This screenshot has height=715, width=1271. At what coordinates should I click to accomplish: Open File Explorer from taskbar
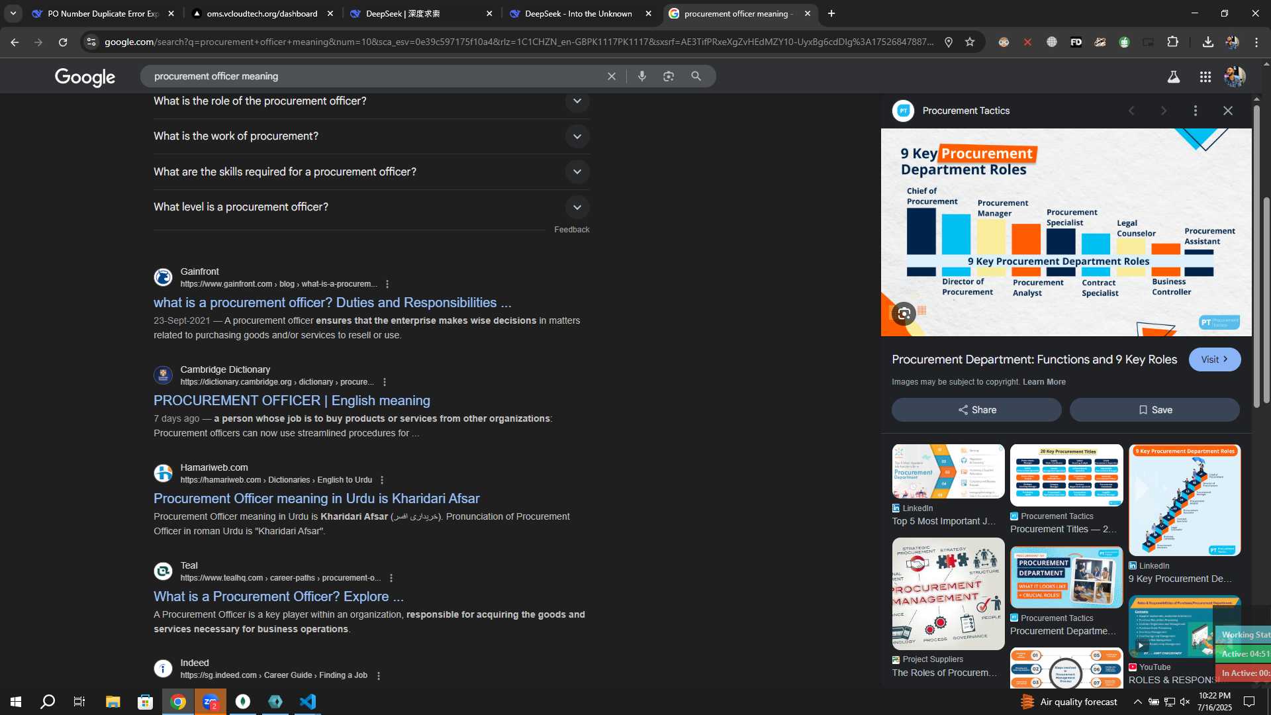click(x=113, y=702)
